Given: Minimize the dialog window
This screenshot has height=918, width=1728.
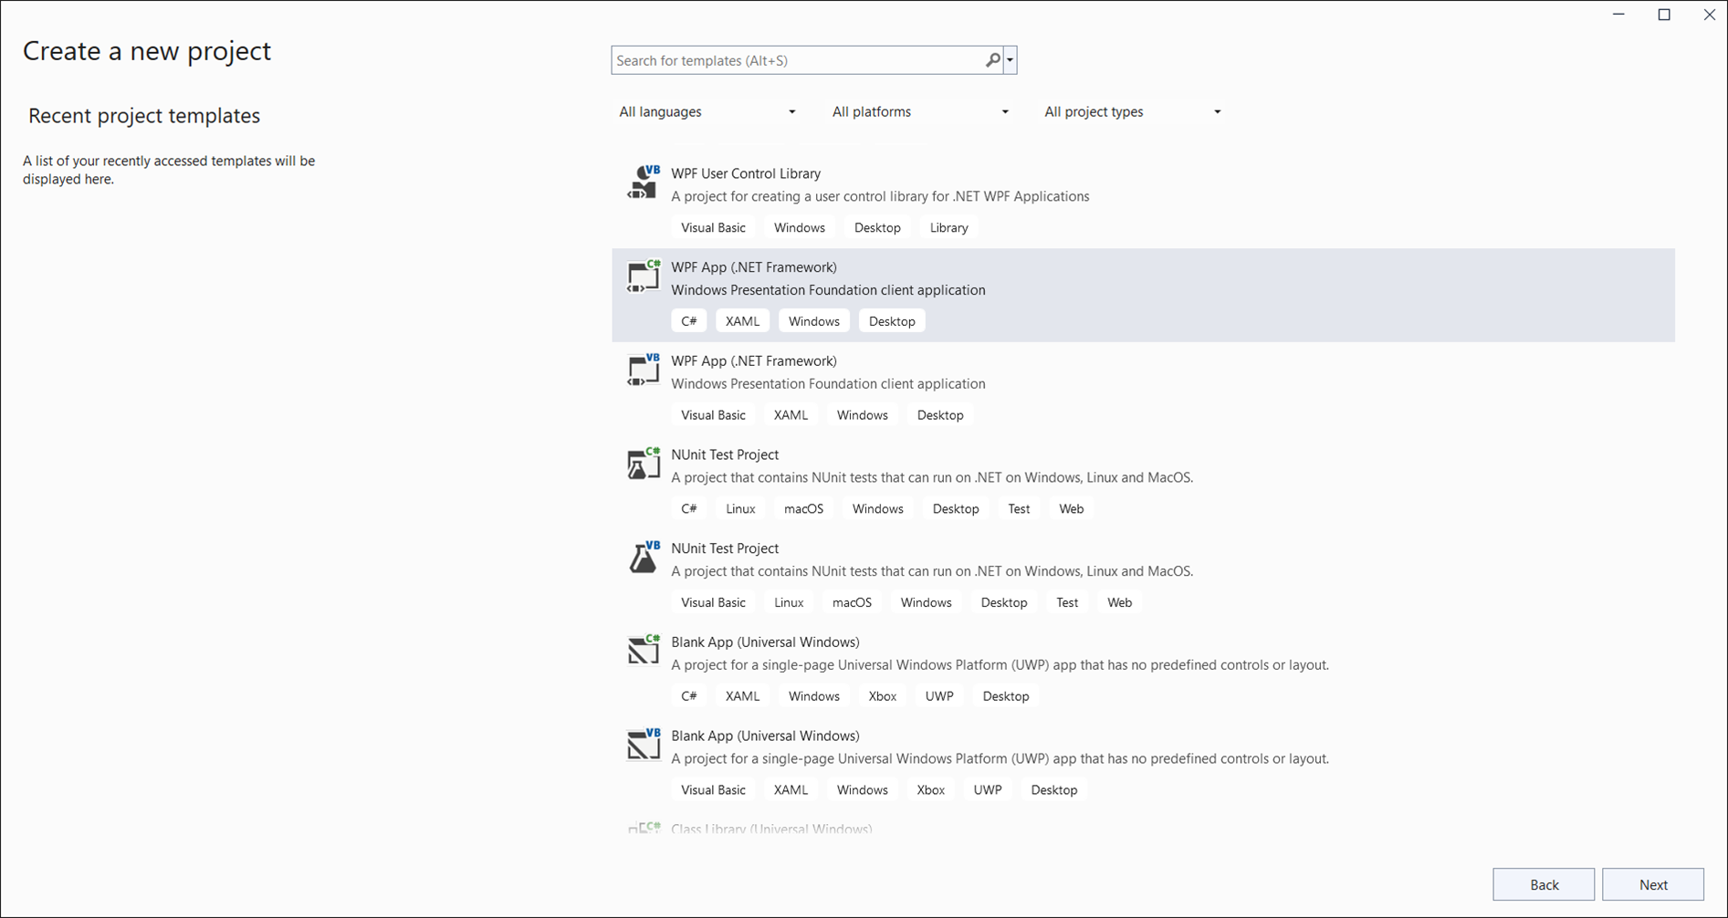Looking at the screenshot, I should pos(1619,15).
